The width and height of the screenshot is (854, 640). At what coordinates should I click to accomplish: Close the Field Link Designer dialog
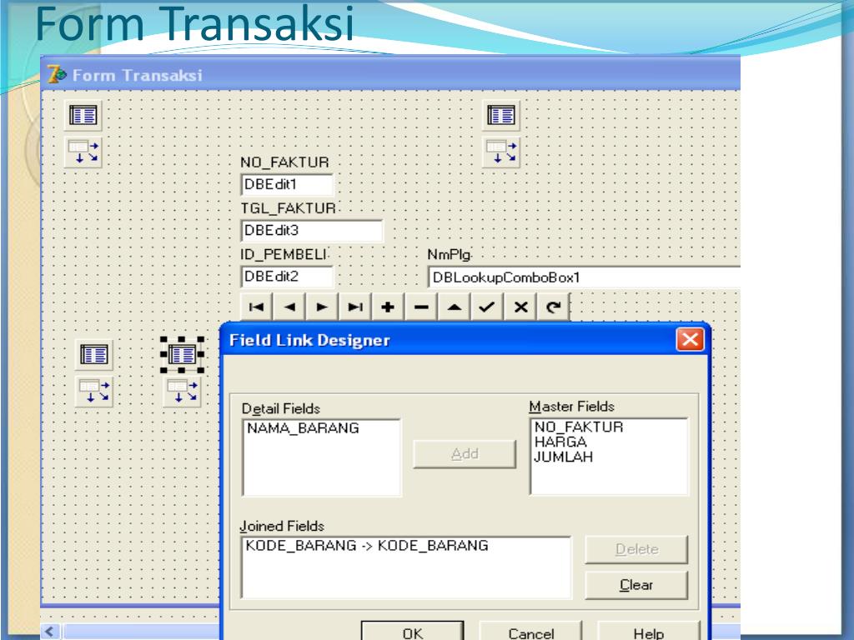(690, 340)
